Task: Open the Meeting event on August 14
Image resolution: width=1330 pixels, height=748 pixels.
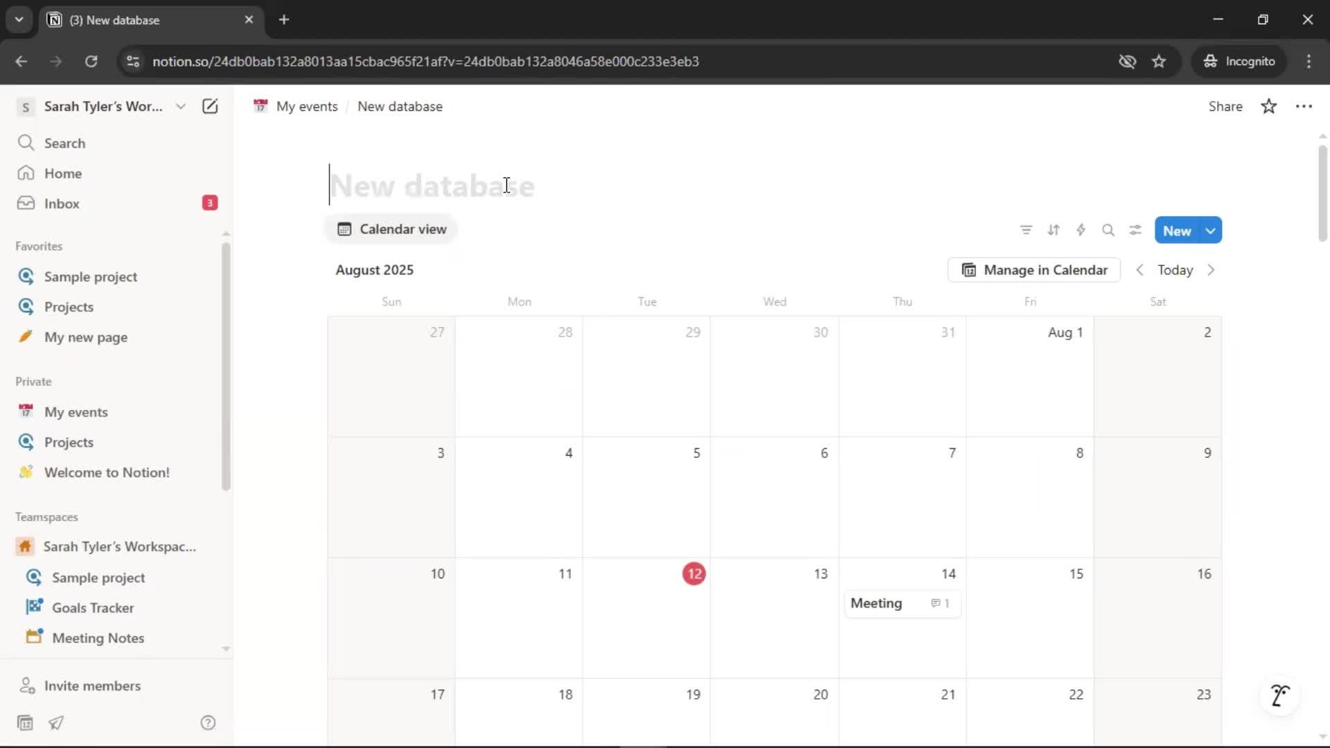Action: click(903, 603)
